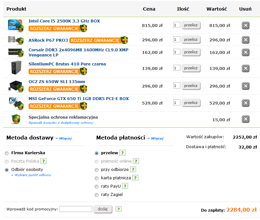Open SilentiumPC Brutus 410 Pure czarna link
Screen dimensions: 260x220
pos(67,64)
